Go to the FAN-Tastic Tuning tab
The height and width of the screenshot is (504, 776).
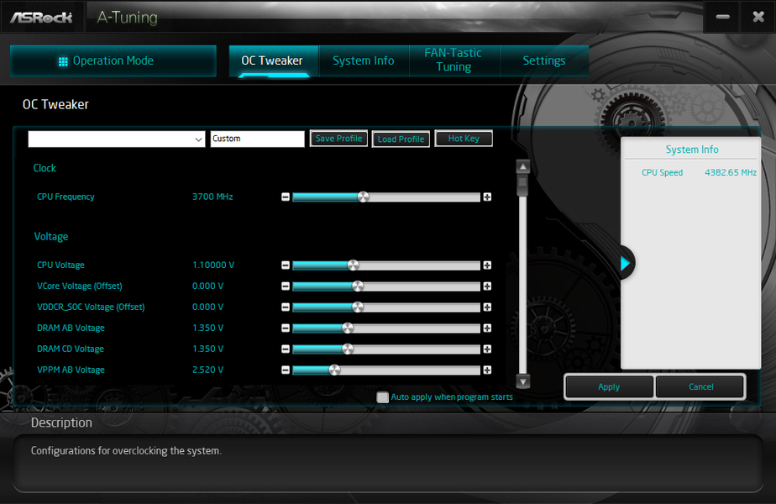(454, 60)
